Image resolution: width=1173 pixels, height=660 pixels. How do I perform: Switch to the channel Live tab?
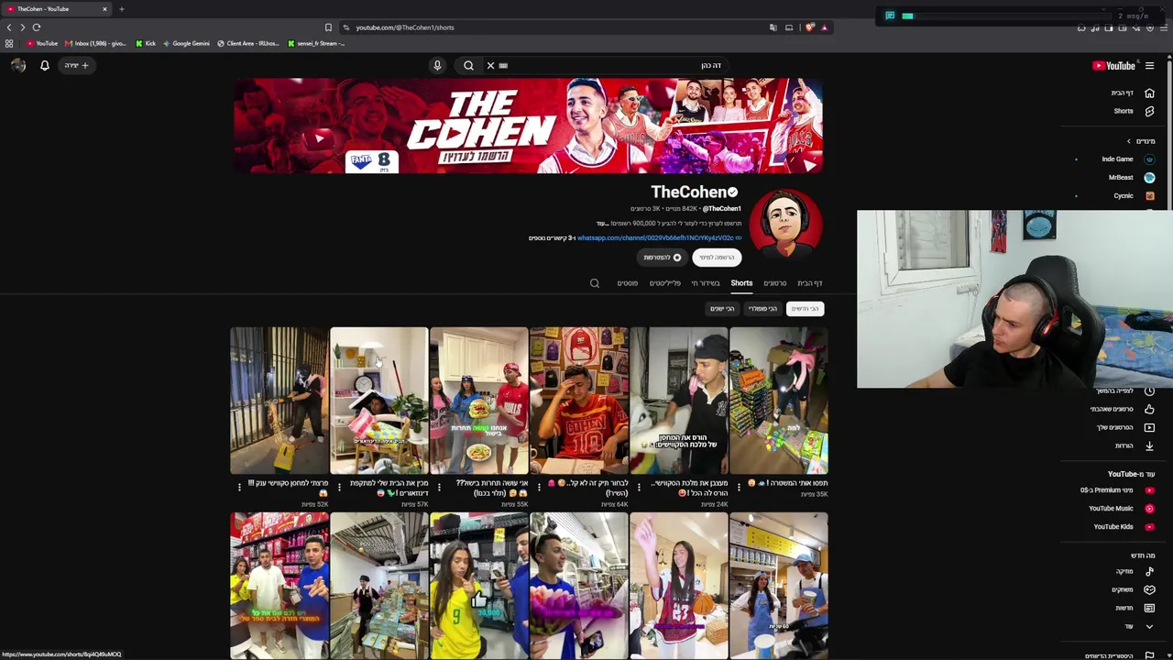pos(706,283)
